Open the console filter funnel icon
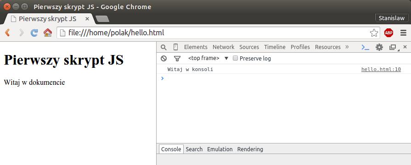411x165 pixels. pos(177,59)
